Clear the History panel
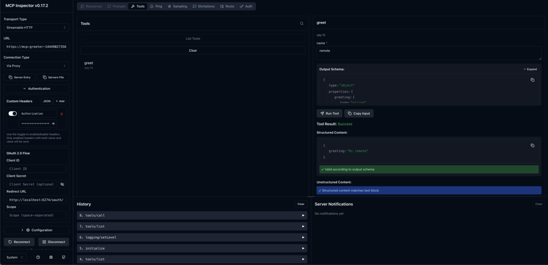The height and width of the screenshot is (265, 548). pos(300,204)
